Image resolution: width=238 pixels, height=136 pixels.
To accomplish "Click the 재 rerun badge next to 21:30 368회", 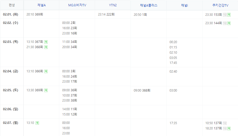I will tap(46, 47).
